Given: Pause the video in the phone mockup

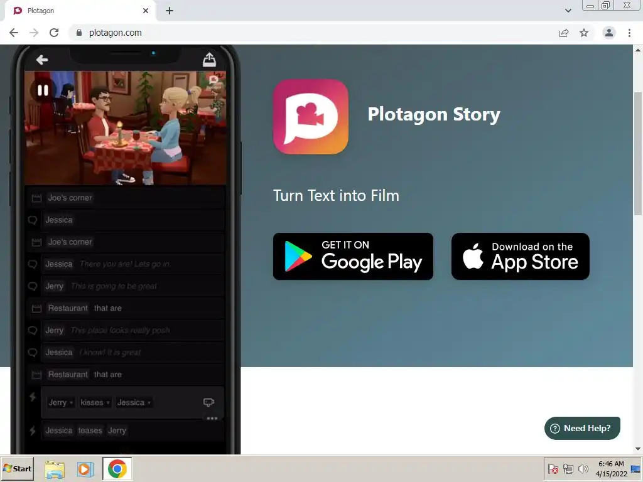Looking at the screenshot, I should pos(43,90).
